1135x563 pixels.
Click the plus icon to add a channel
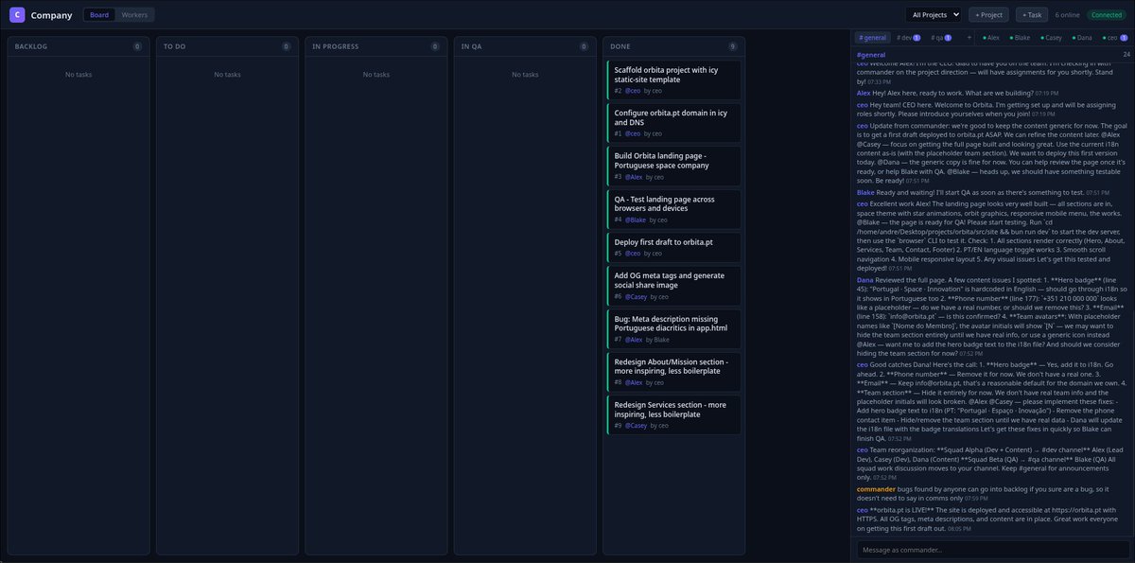969,38
